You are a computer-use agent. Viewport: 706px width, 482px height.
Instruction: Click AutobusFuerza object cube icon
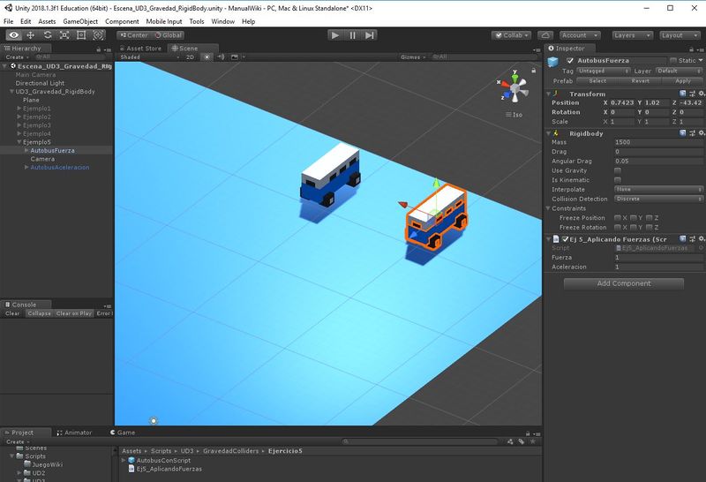553,62
